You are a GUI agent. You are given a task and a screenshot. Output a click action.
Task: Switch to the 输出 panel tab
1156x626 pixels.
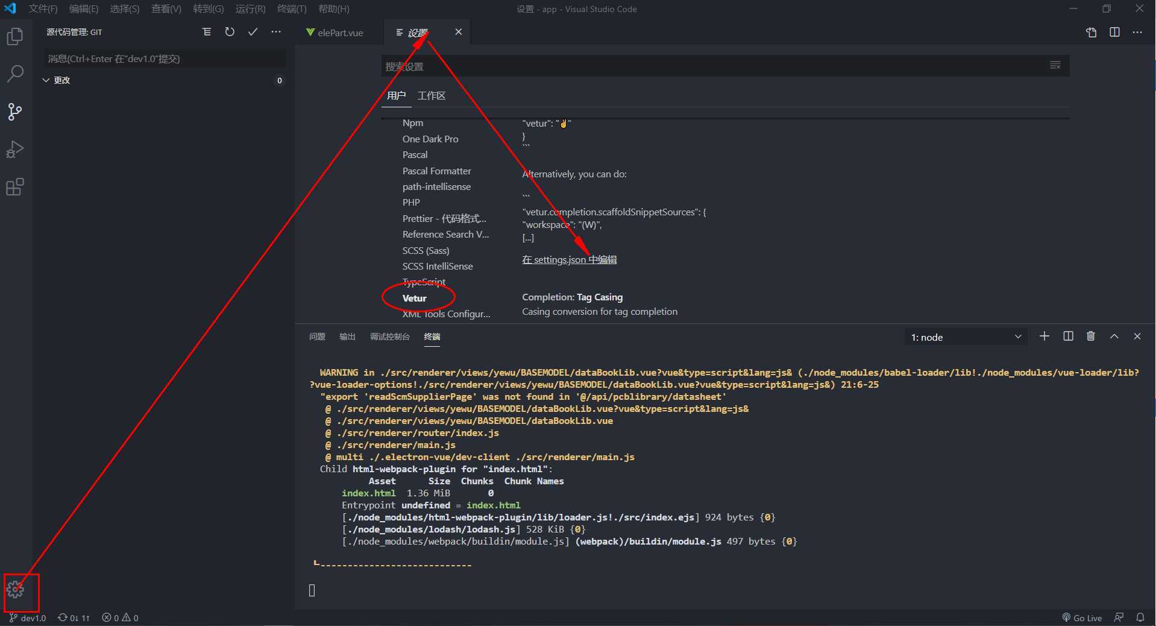click(x=347, y=337)
